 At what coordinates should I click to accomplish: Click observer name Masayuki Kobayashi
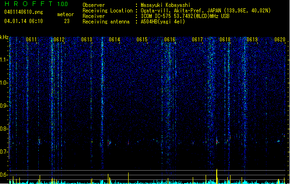coord(166,5)
